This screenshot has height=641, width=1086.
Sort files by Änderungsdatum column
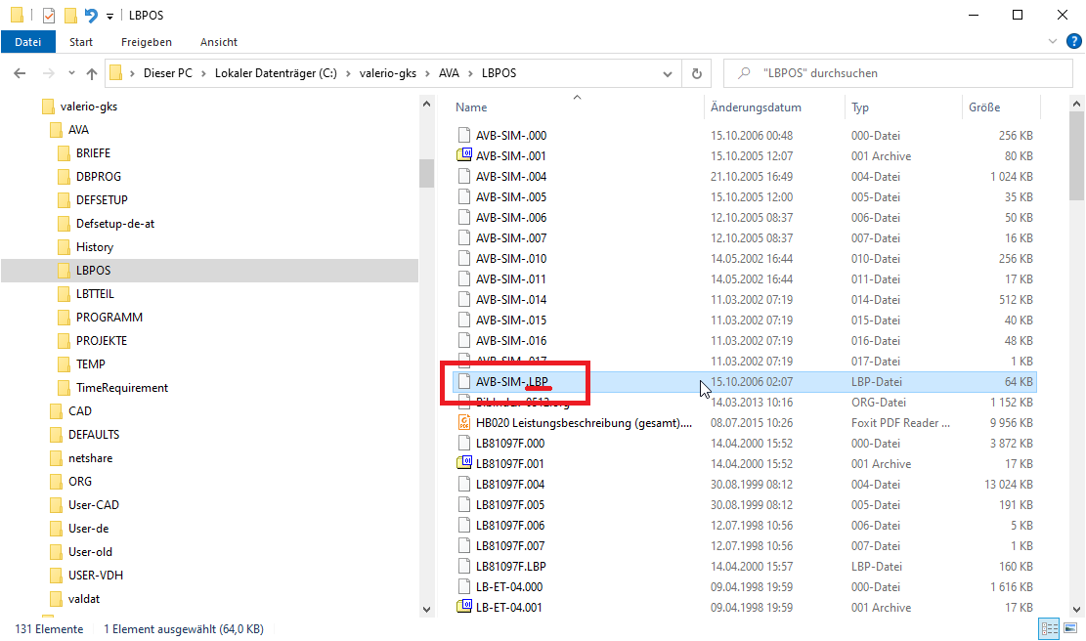tap(756, 107)
